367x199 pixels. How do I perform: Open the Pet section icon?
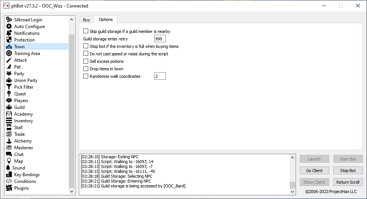click(9, 67)
